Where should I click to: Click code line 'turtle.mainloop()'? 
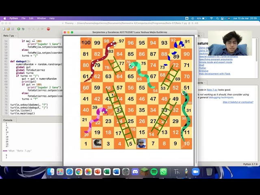click(23, 113)
